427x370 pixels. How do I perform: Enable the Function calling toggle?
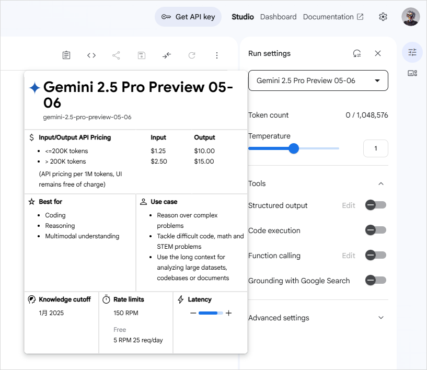[375, 256]
